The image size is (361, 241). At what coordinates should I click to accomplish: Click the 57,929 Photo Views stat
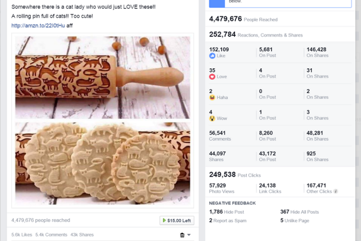coord(222,188)
